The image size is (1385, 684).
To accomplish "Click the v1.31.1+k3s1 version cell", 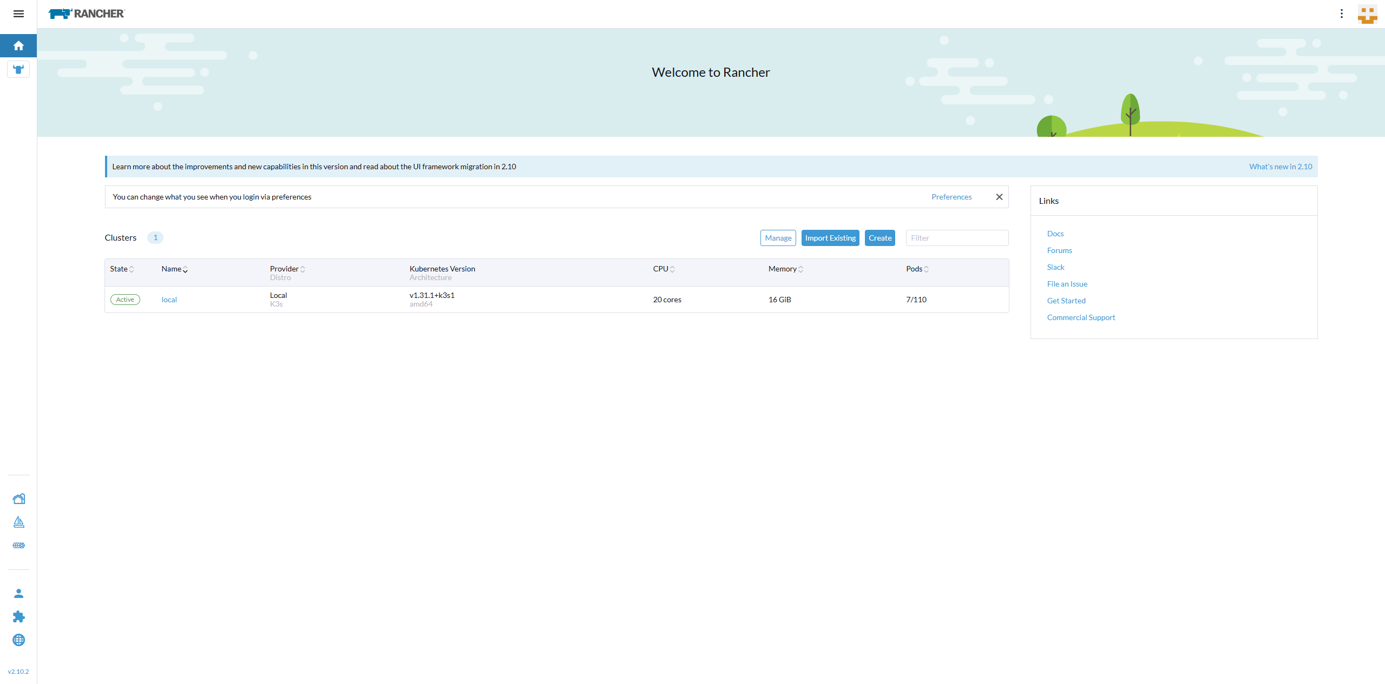I will tap(432, 295).
